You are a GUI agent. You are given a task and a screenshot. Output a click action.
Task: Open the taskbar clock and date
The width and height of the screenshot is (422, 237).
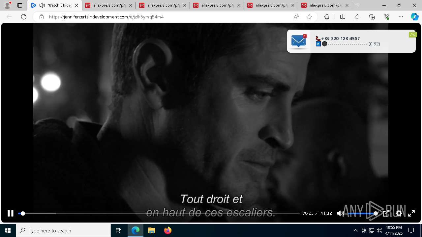click(x=394, y=230)
